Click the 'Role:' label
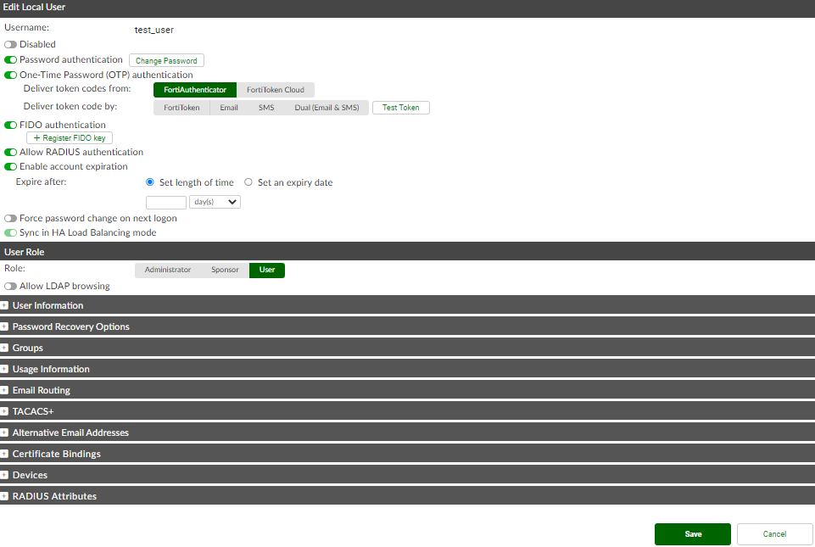815x547 pixels. tap(14, 268)
